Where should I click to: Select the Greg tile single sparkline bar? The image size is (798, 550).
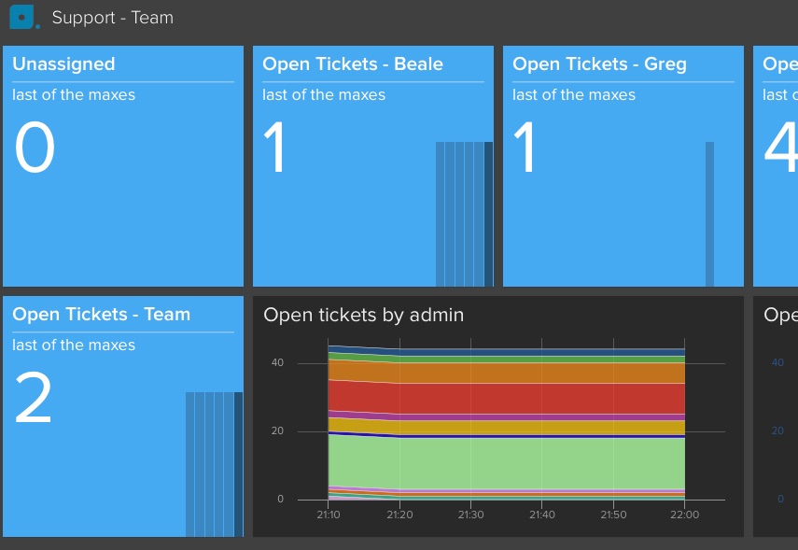click(x=709, y=214)
